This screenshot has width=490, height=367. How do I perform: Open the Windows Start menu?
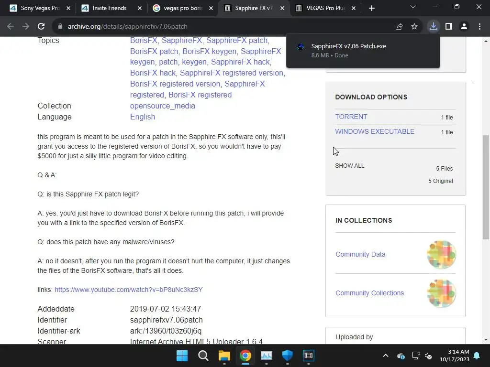tap(182, 356)
